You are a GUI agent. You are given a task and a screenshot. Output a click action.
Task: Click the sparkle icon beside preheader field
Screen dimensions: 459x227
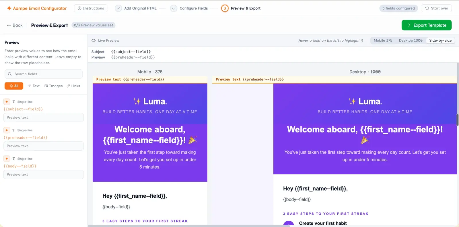pyautogui.click(x=7, y=130)
